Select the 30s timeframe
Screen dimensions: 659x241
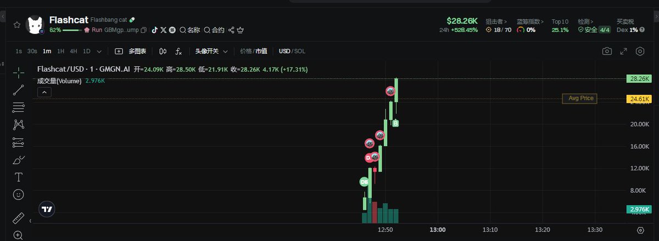coord(32,51)
